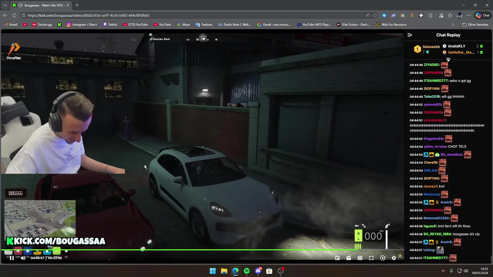Open Discord from taskbar
Screen dimensions: 493x277
coord(258,271)
